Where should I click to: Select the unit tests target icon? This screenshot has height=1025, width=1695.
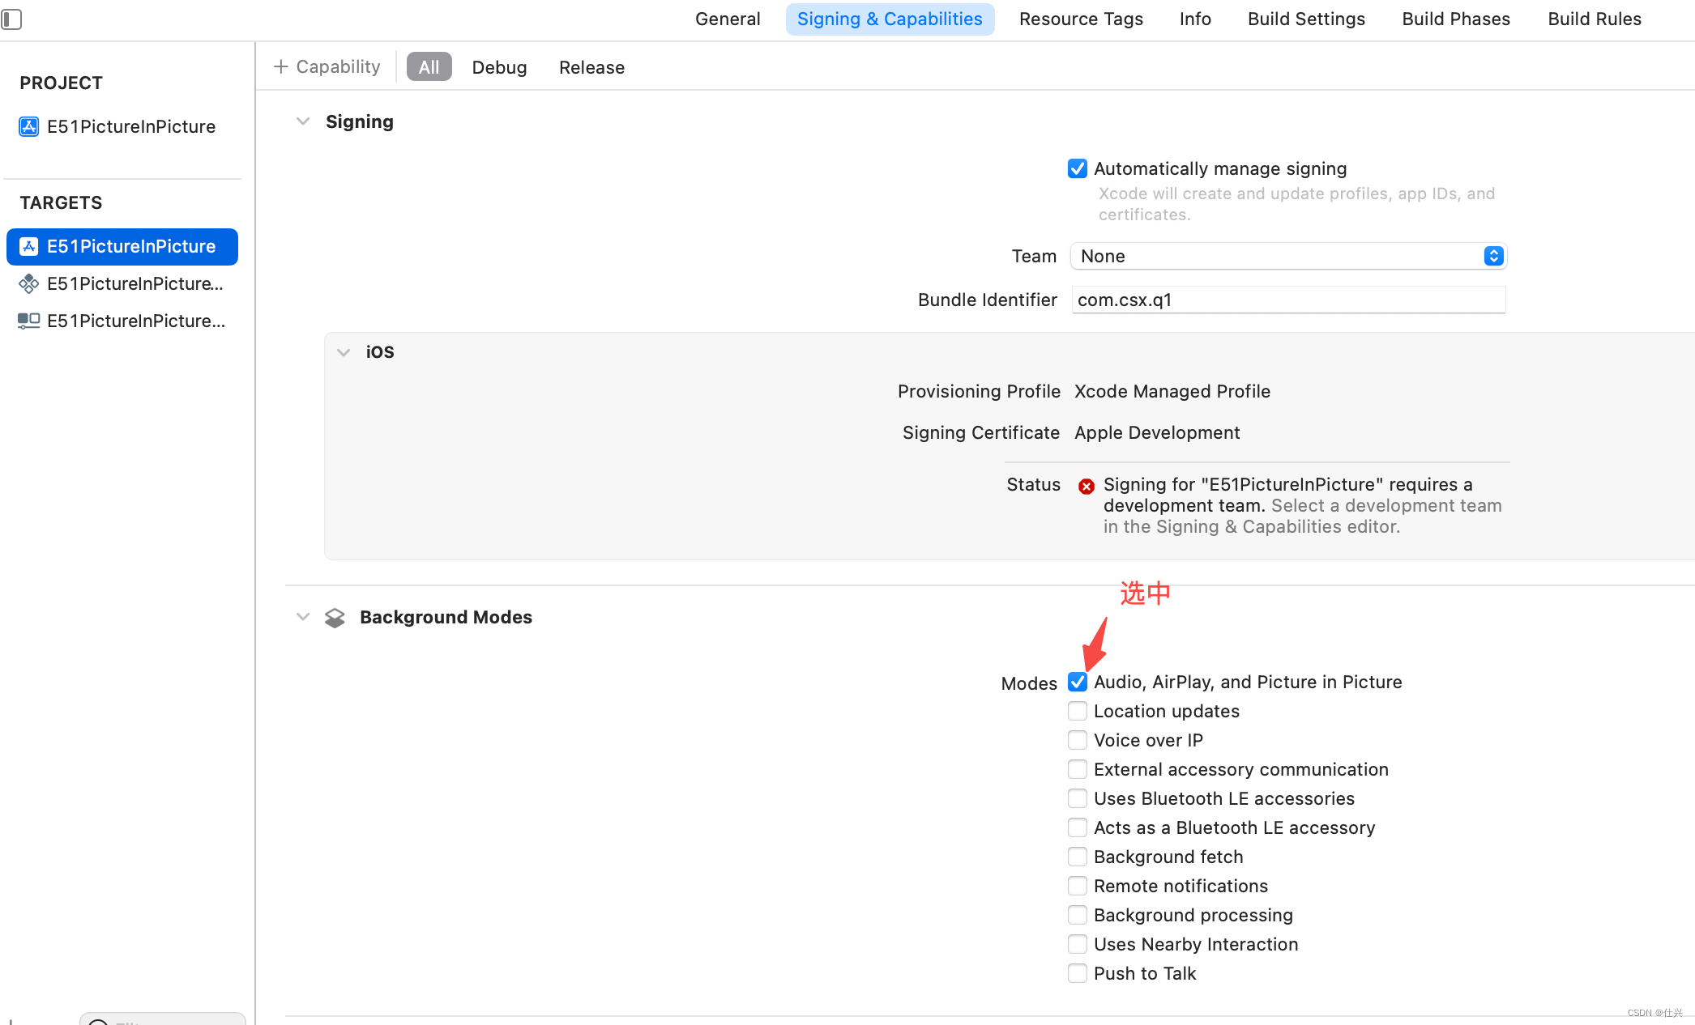tap(29, 283)
